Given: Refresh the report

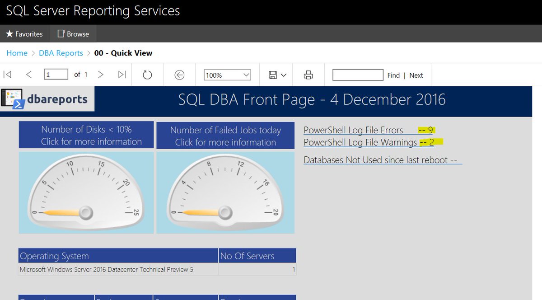Looking at the screenshot, I should coord(147,75).
